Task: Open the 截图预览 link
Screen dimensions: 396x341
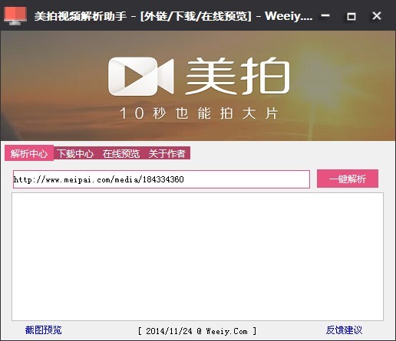Action: [x=44, y=330]
